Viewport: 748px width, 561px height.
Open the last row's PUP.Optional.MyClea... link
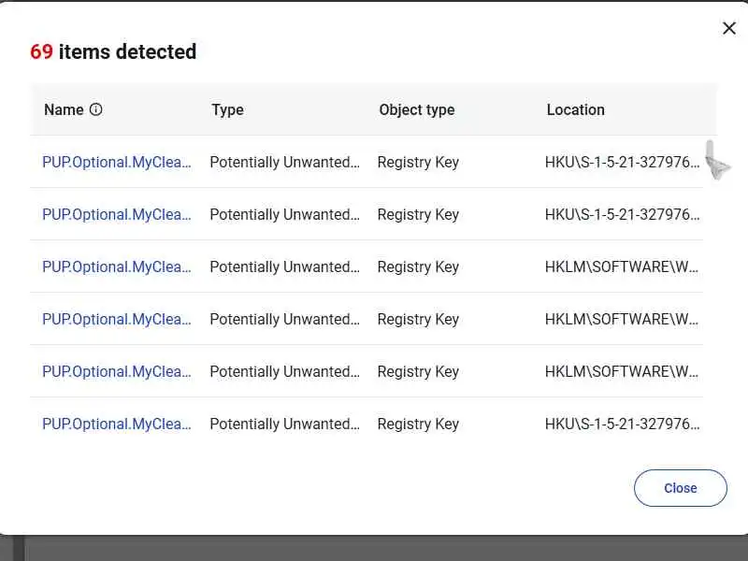tap(117, 424)
